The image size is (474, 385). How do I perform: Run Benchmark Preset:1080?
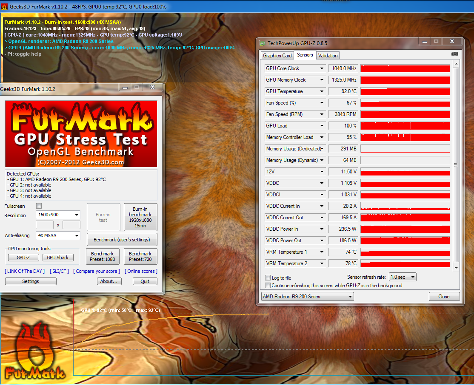coord(103,256)
